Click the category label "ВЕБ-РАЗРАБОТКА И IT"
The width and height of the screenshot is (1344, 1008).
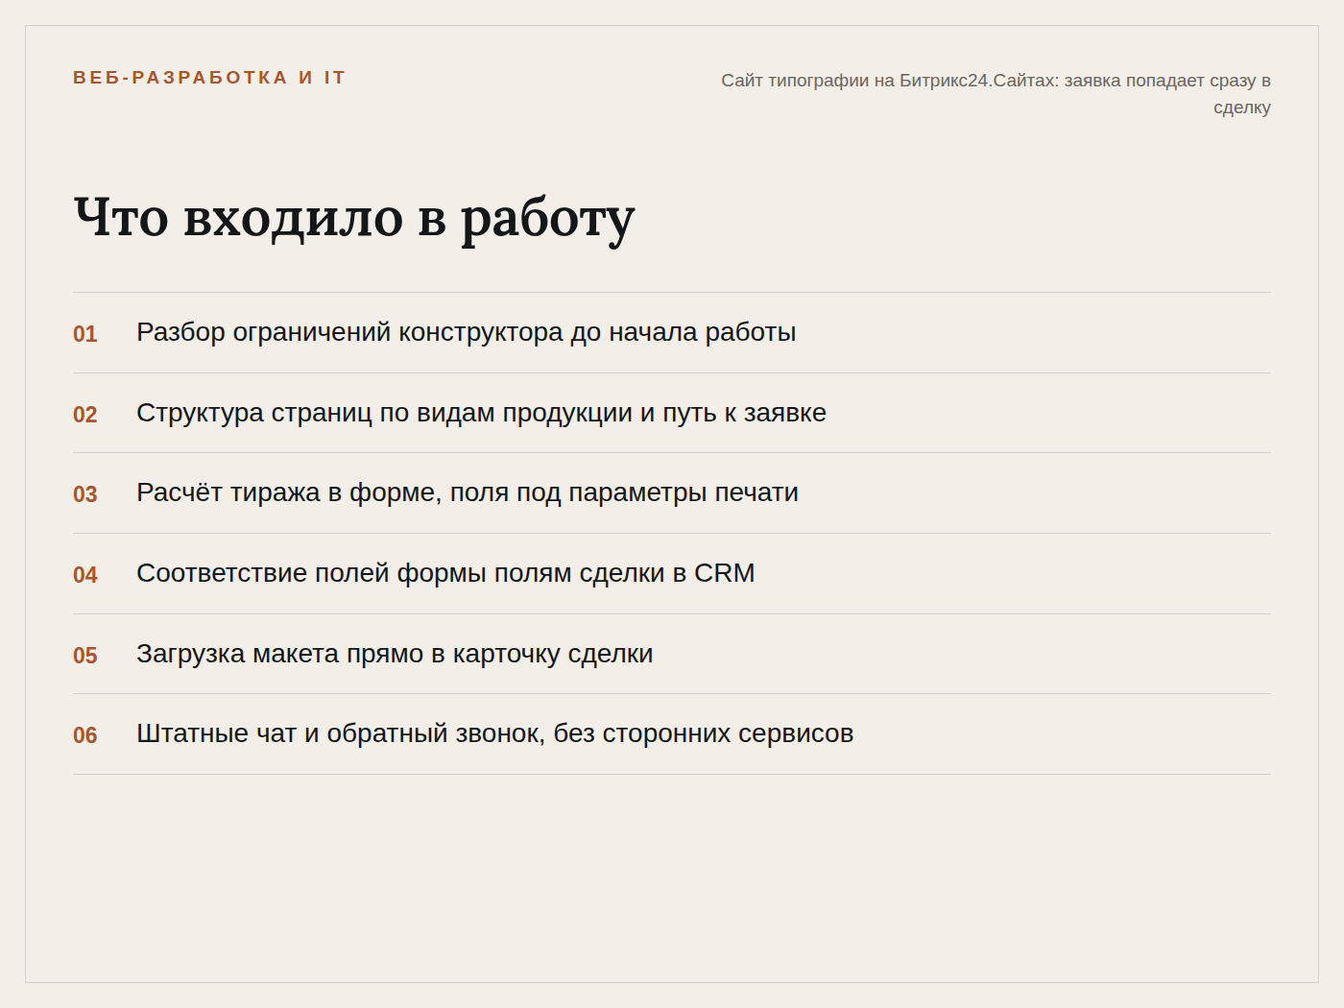point(209,78)
